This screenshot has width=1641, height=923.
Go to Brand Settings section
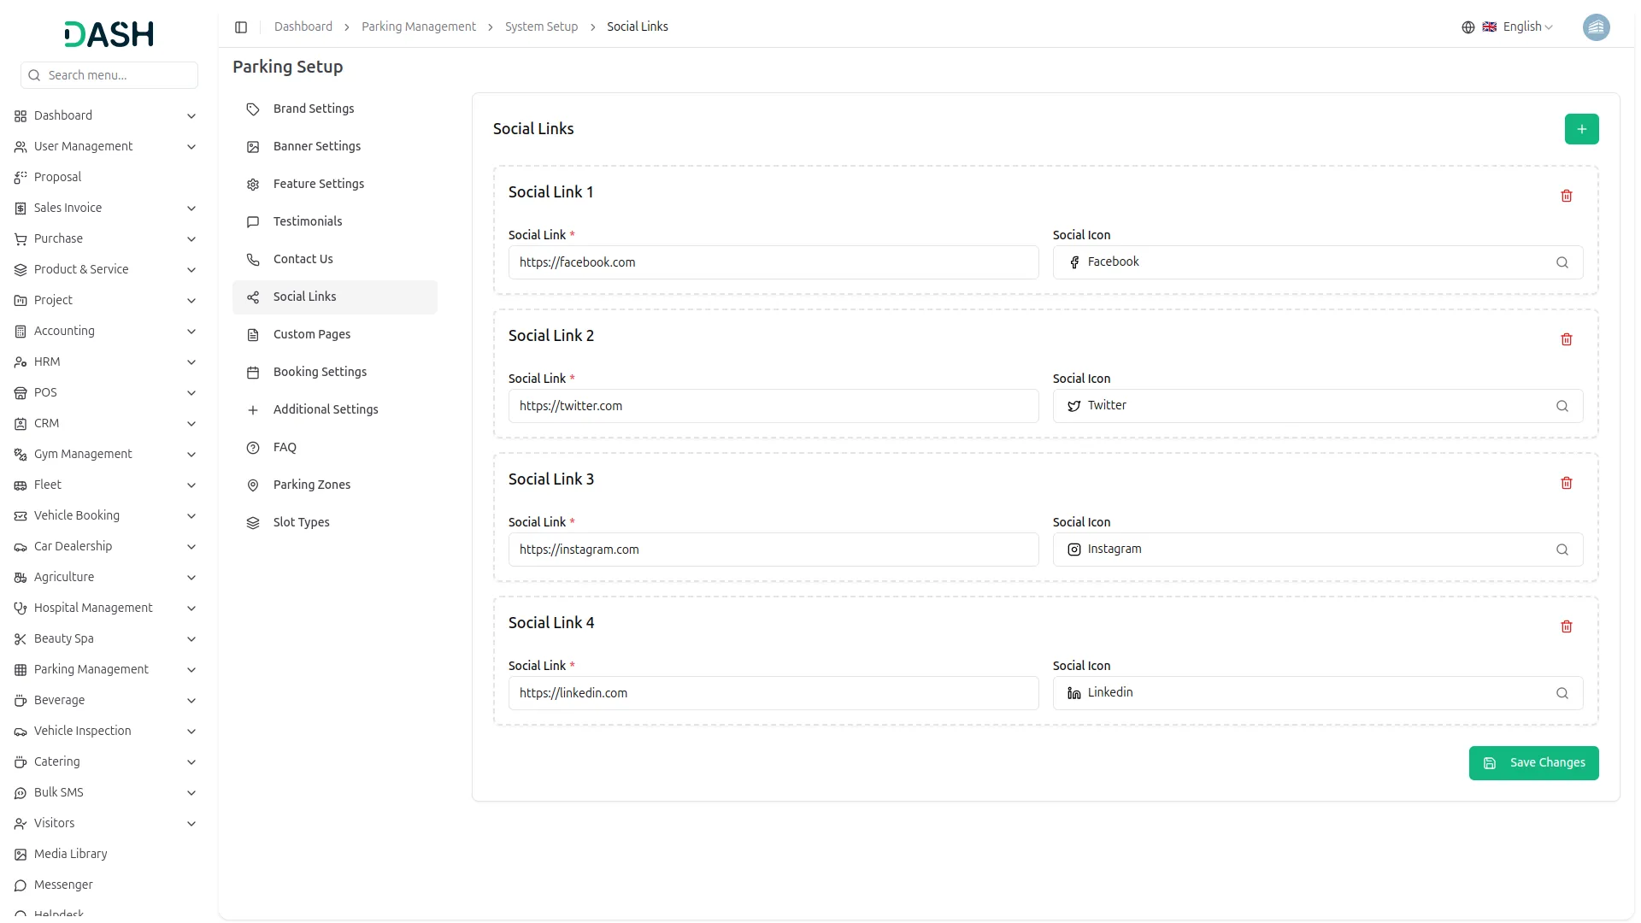click(x=313, y=109)
